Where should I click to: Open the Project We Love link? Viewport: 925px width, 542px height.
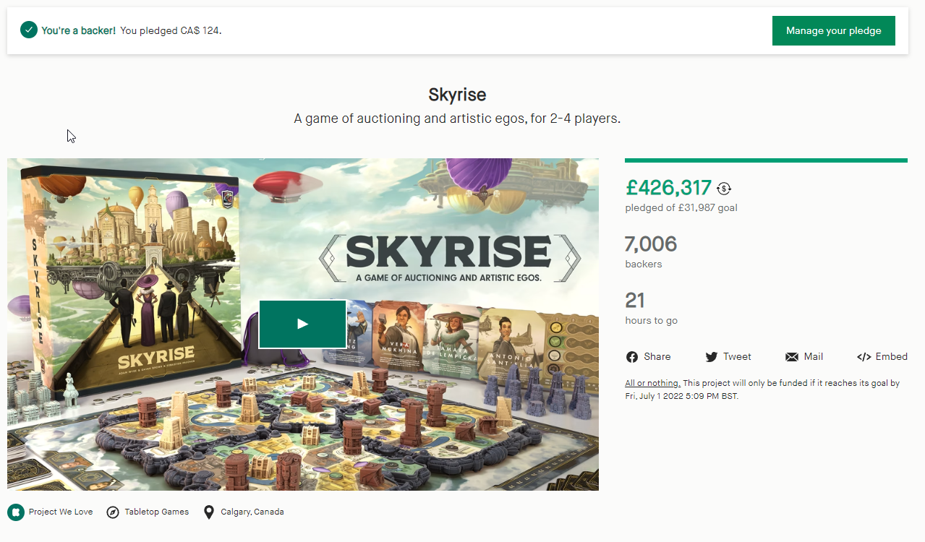coord(61,512)
